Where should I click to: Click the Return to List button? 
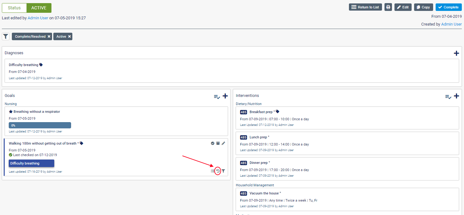point(365,7)
